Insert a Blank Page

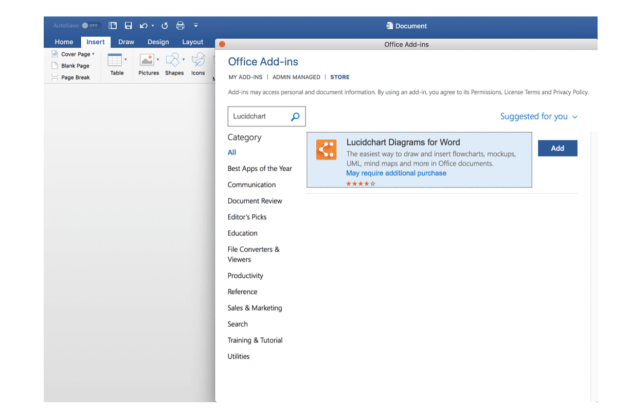click(71, 66)
